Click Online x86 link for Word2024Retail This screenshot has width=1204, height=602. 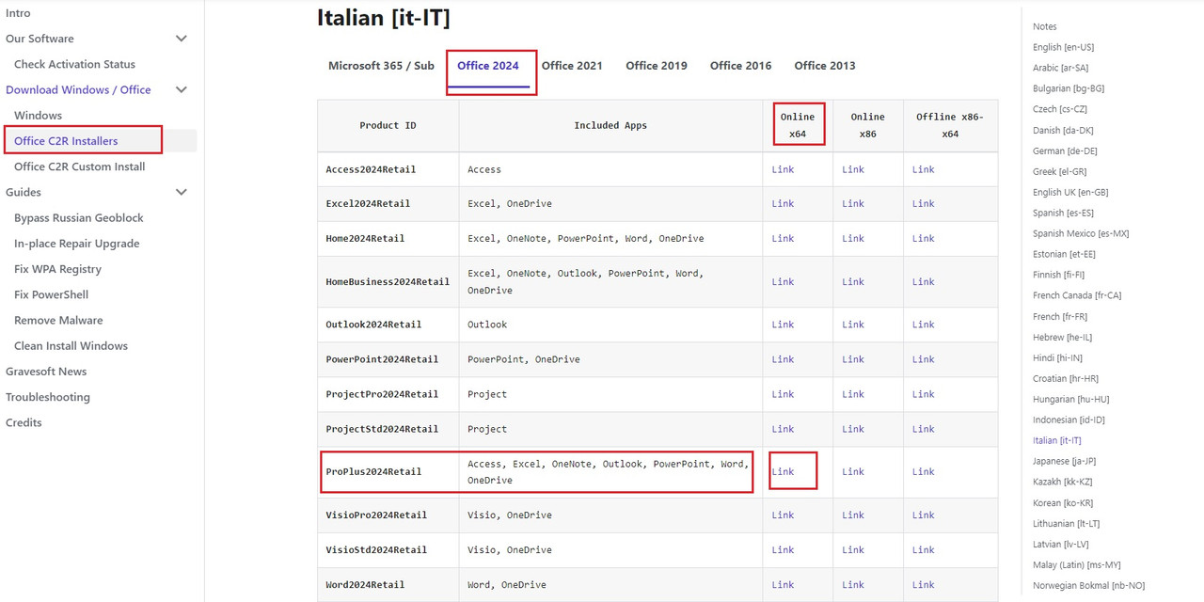[853, 585]
